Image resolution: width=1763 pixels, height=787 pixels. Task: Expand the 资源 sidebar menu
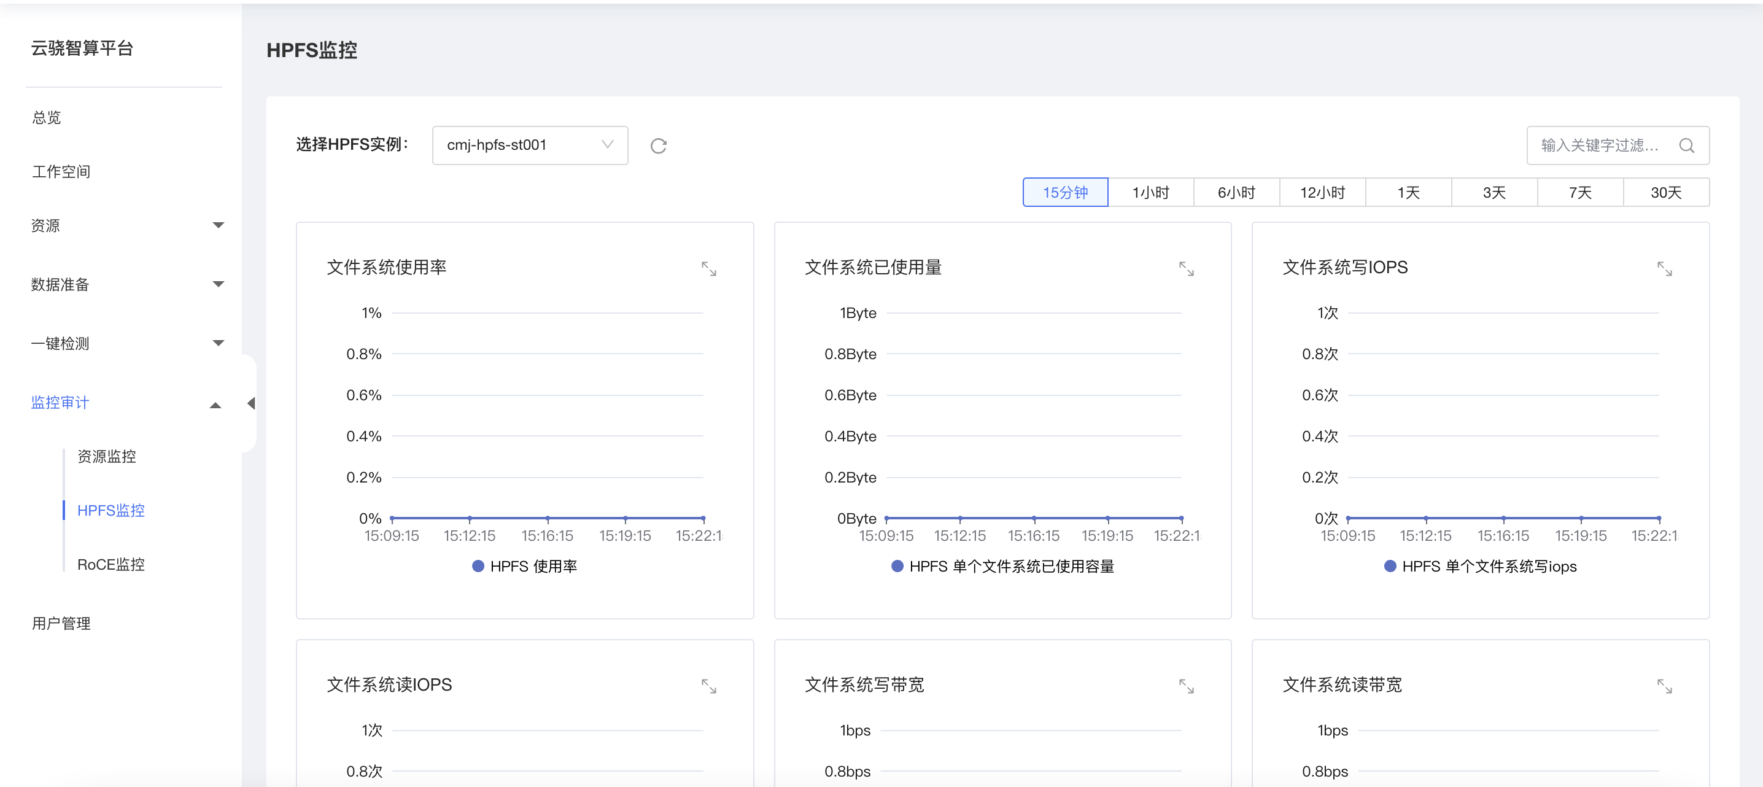126,225
